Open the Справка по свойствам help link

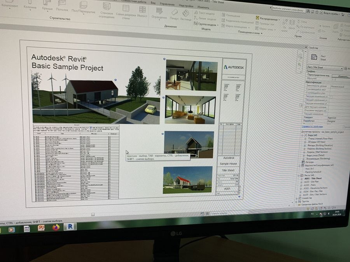coord(312,127)
